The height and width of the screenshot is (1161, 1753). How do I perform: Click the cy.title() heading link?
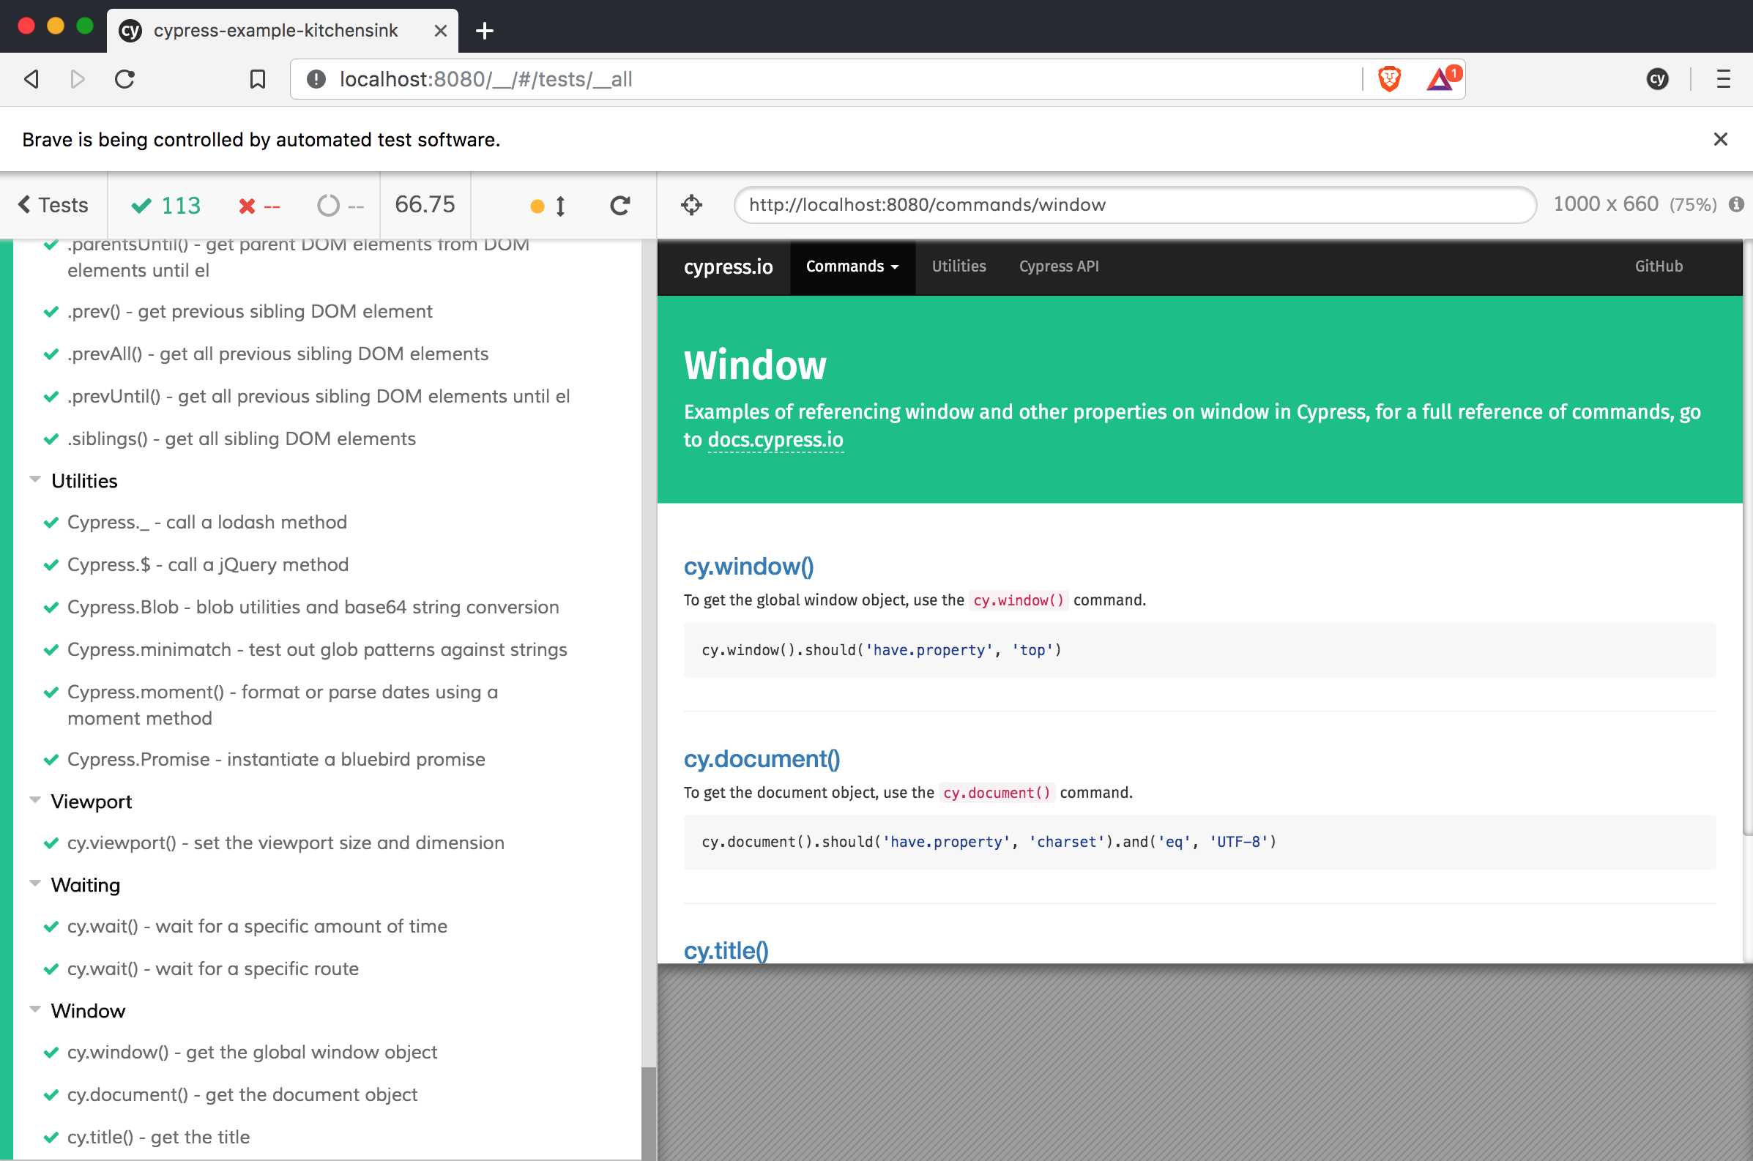(726, 951)
